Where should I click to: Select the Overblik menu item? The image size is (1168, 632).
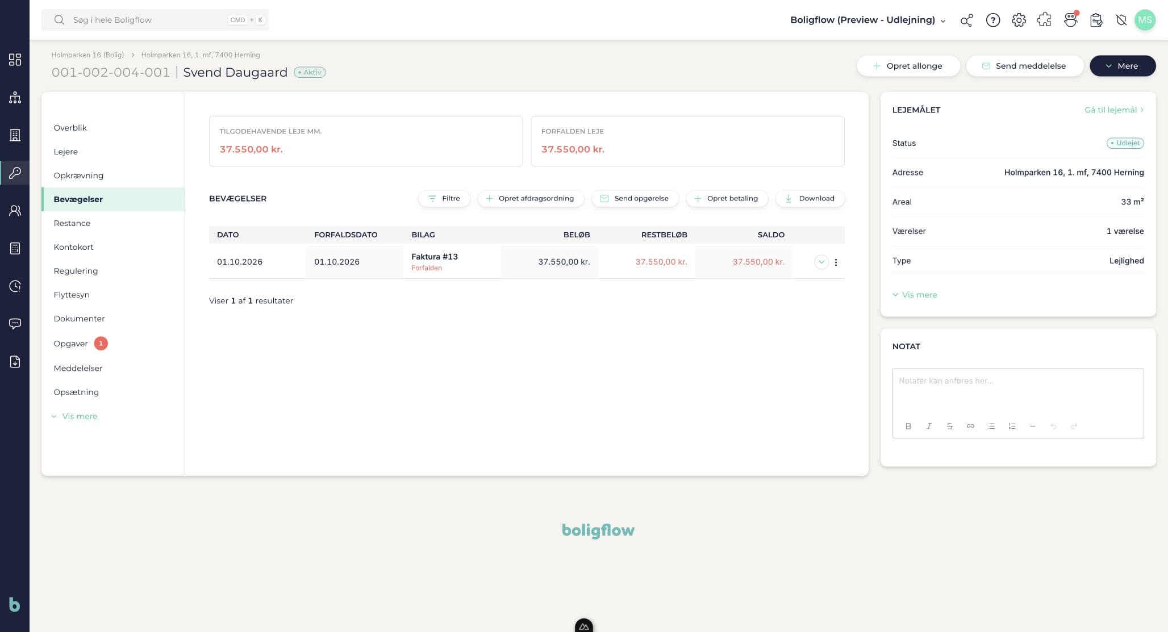(x=113, y=128)
